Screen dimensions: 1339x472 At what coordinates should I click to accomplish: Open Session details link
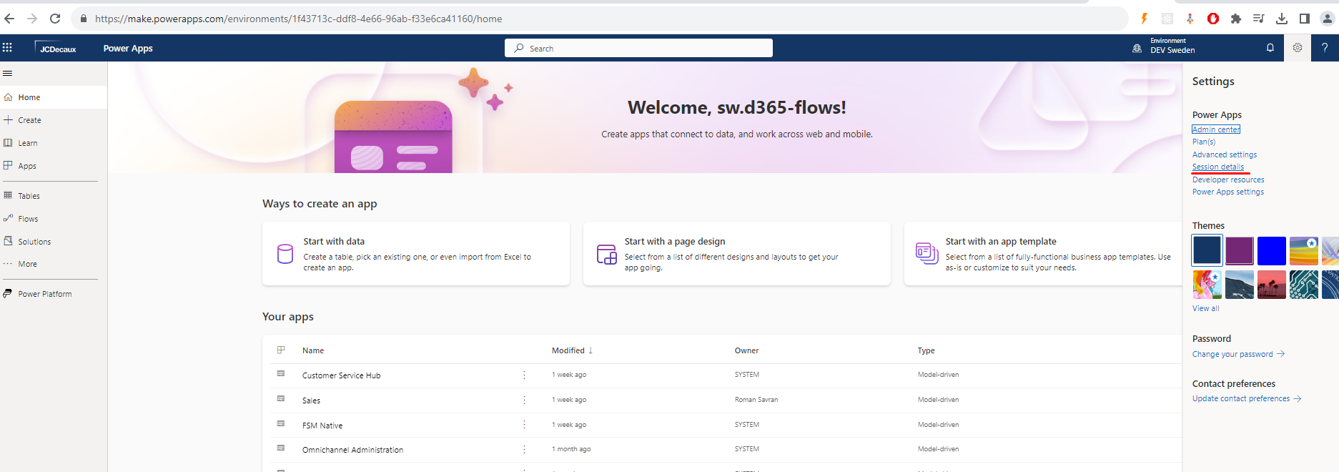[x=1218, y=167]
